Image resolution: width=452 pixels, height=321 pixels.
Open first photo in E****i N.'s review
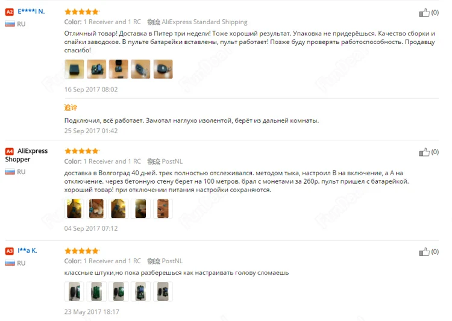74,69
